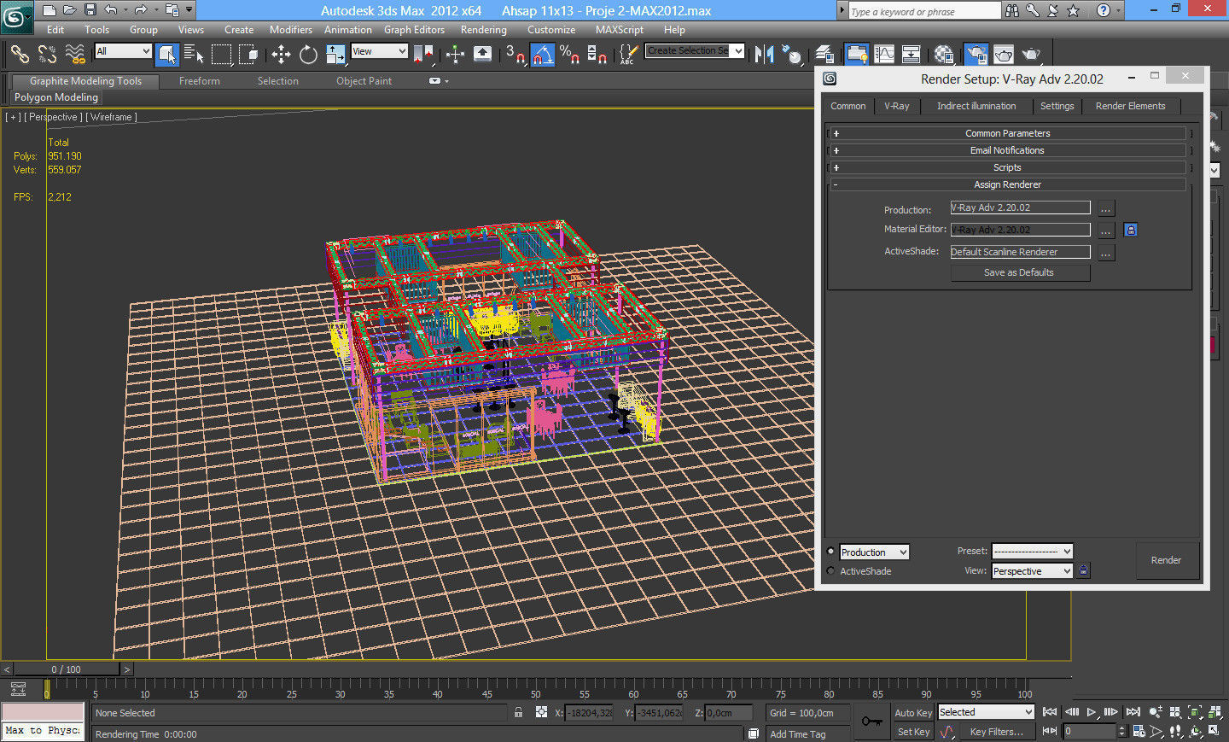Select the Production render mode radio button
The width and height of the screenshot is (1229, 742).
[x=830, y=552]
